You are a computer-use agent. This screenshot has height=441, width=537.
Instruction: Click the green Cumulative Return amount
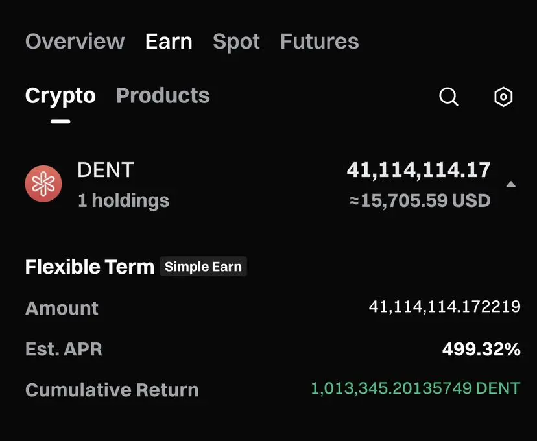[415, 388]
